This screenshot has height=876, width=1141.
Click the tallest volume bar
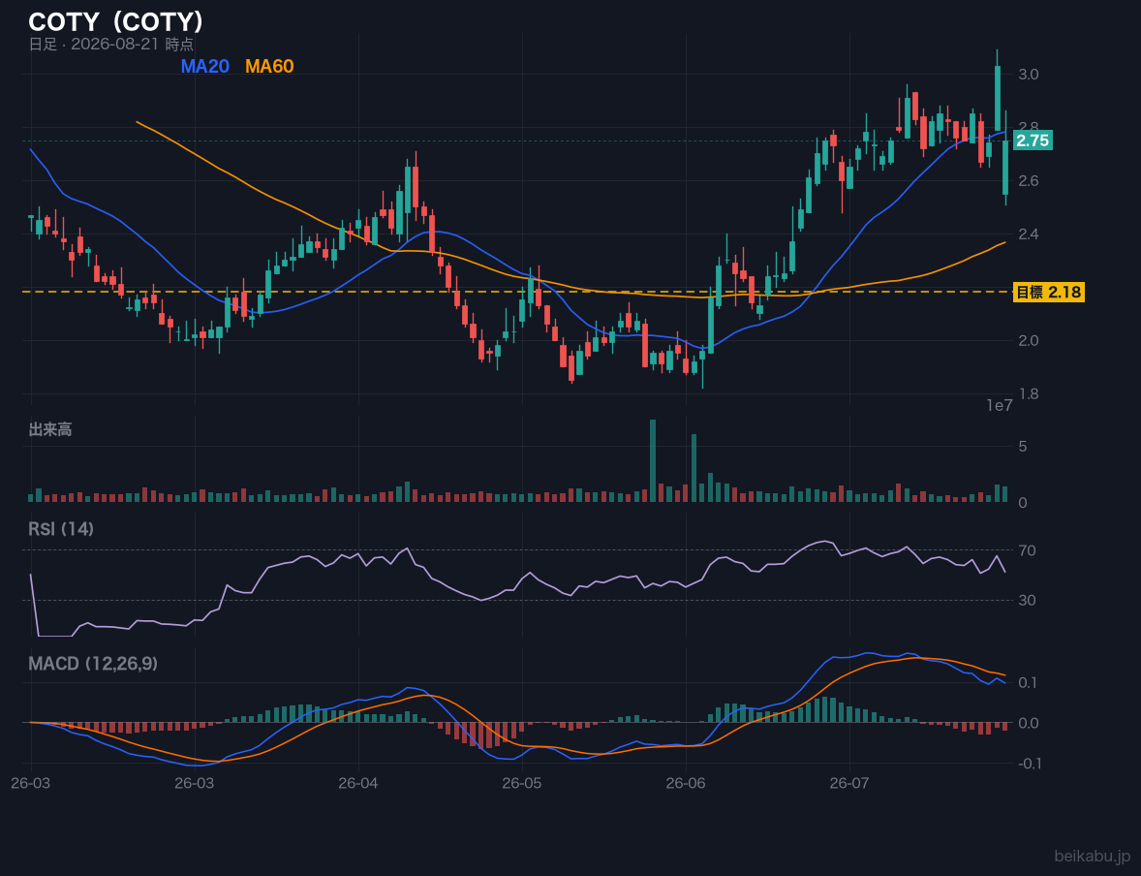coord(653,461)
